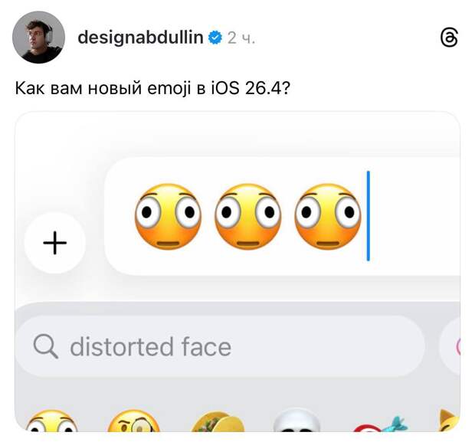Select the third flushed emoji before cursor
Screen dimensions: 475x442
point(327,216)
